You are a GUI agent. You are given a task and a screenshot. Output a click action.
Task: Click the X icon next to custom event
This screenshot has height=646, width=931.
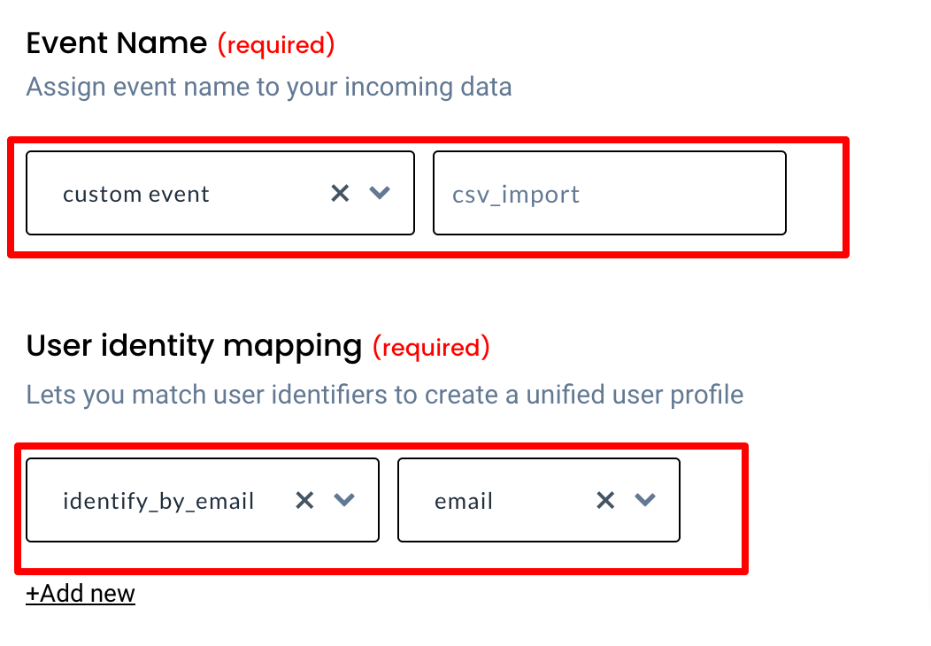340,193
